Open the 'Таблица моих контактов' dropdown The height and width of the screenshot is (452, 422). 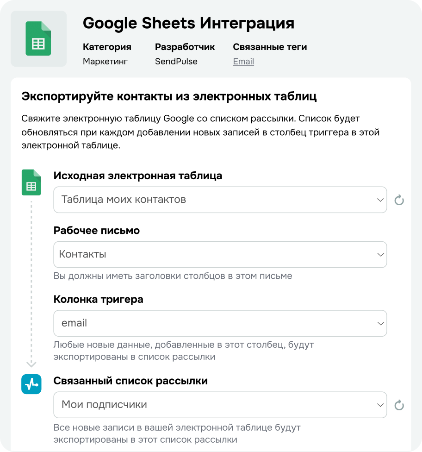click(220, 200)
